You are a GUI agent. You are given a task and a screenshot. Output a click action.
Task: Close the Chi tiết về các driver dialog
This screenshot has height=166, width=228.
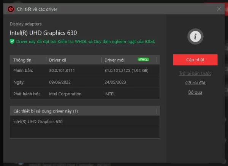pyautogui.click(x=219, y=9)
